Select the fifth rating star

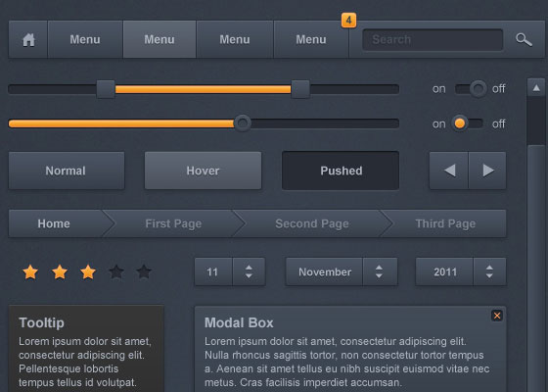pyautogui.click(x=144, y=272)
